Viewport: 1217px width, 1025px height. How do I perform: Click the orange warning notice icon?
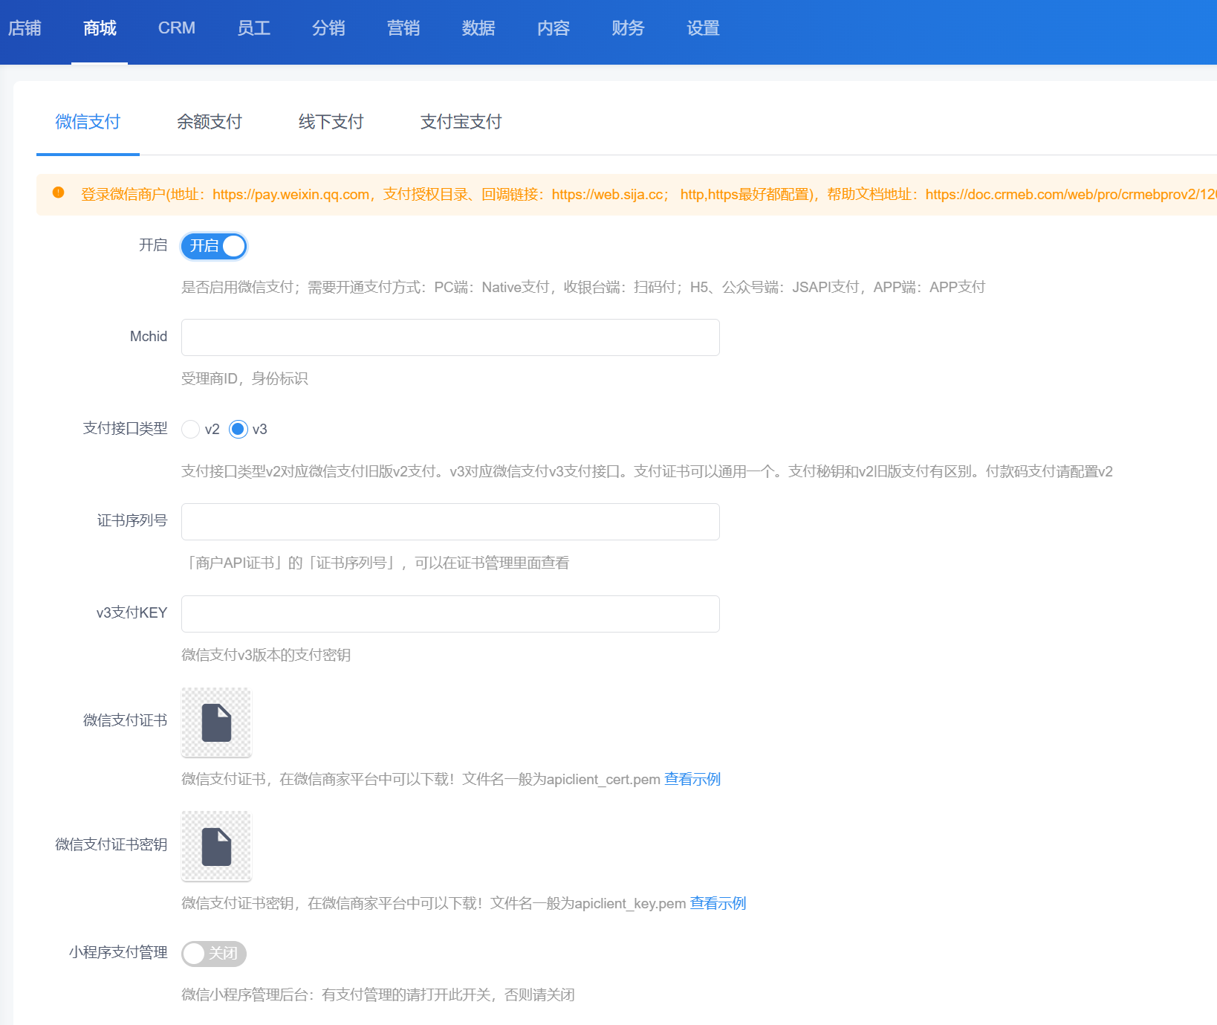pos(59,193)
